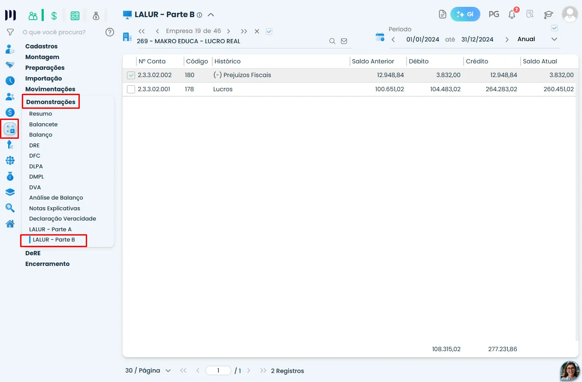582x382 pixels.
Task: Check the Lucros row checkbox
Action: tap(131, 90)
